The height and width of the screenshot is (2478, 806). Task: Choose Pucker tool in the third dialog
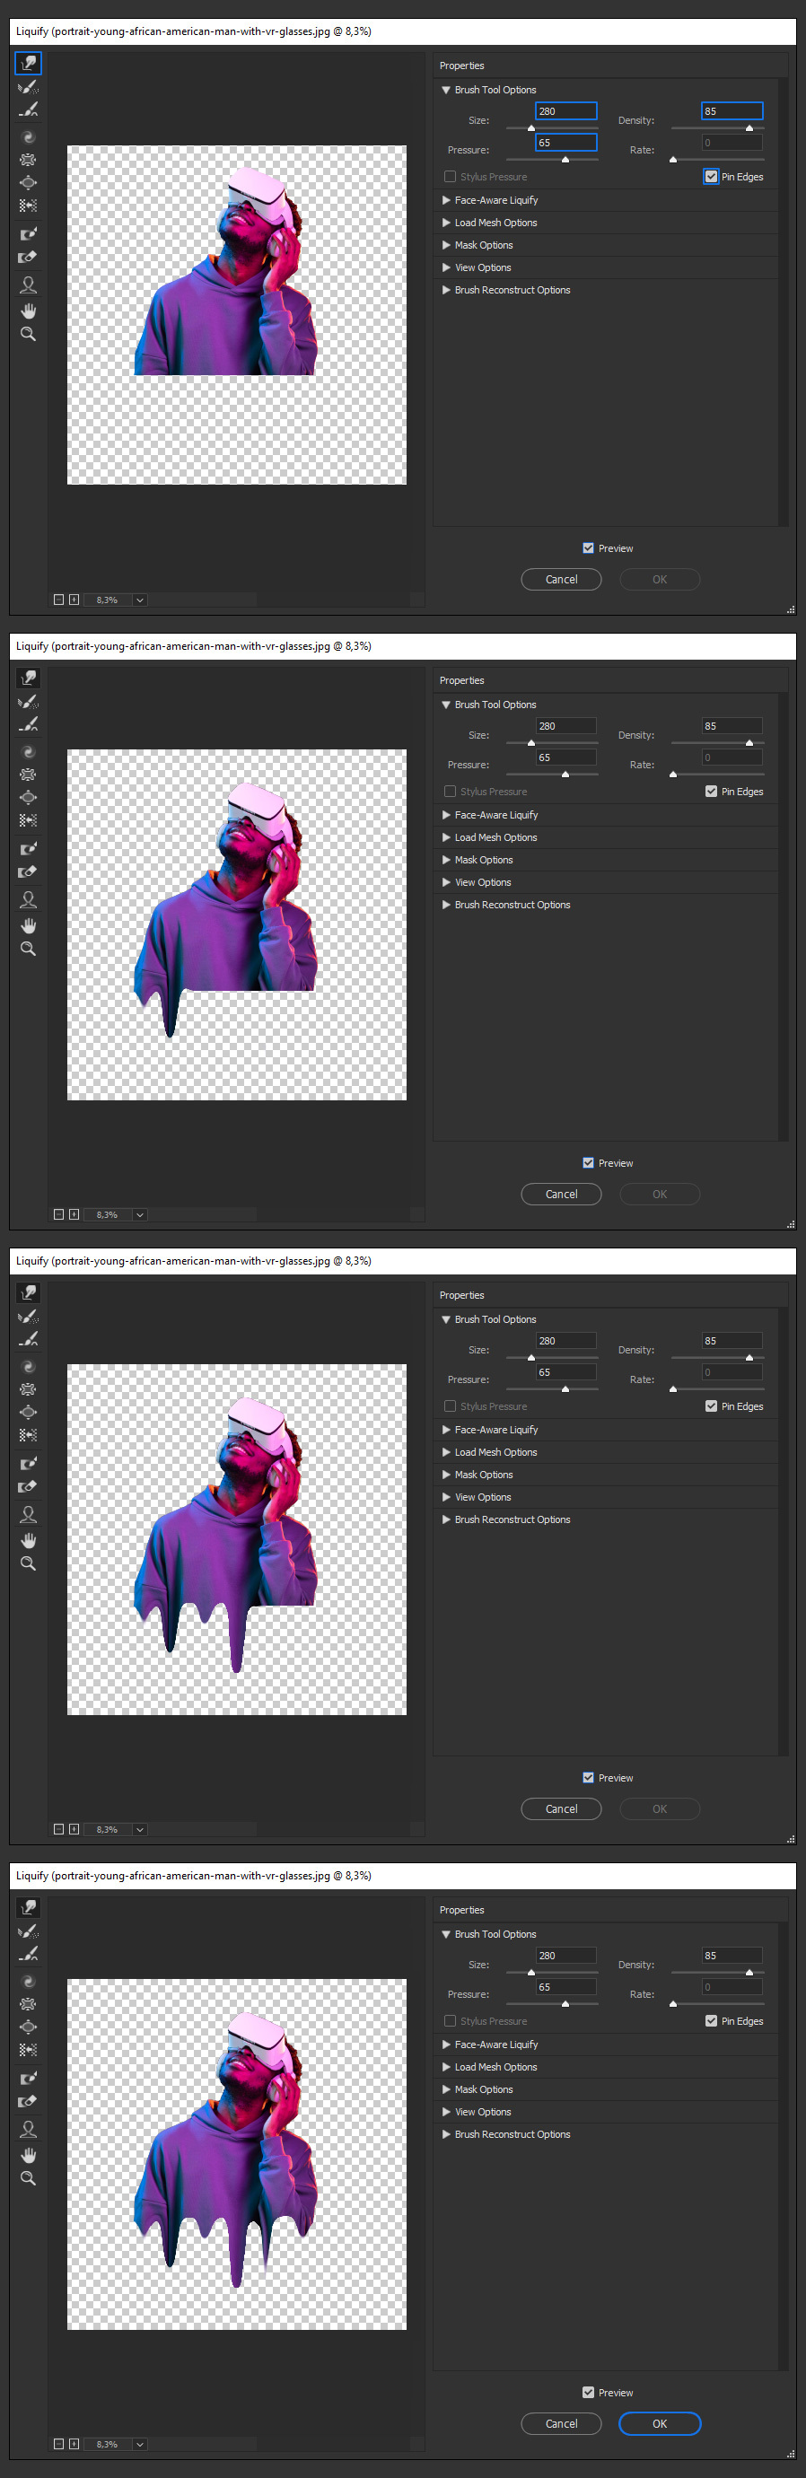click(28, 1389)
